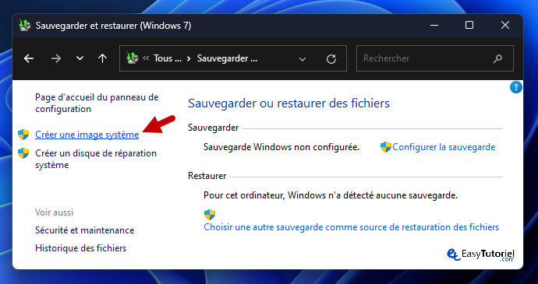This screenshot has height=284, width=538.
Task: Maximize the Sauvegarder et restaurer window
Action: pos(469,26)
